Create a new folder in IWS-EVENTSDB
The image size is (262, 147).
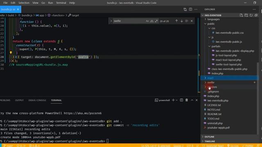pyautogui.click(x=246, y=15)
